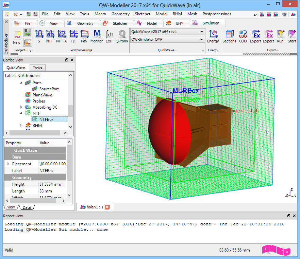The width and height of the screenshot is (300, 259).
Task: Select the SourcePort tree item
Action: coord(49,89)
